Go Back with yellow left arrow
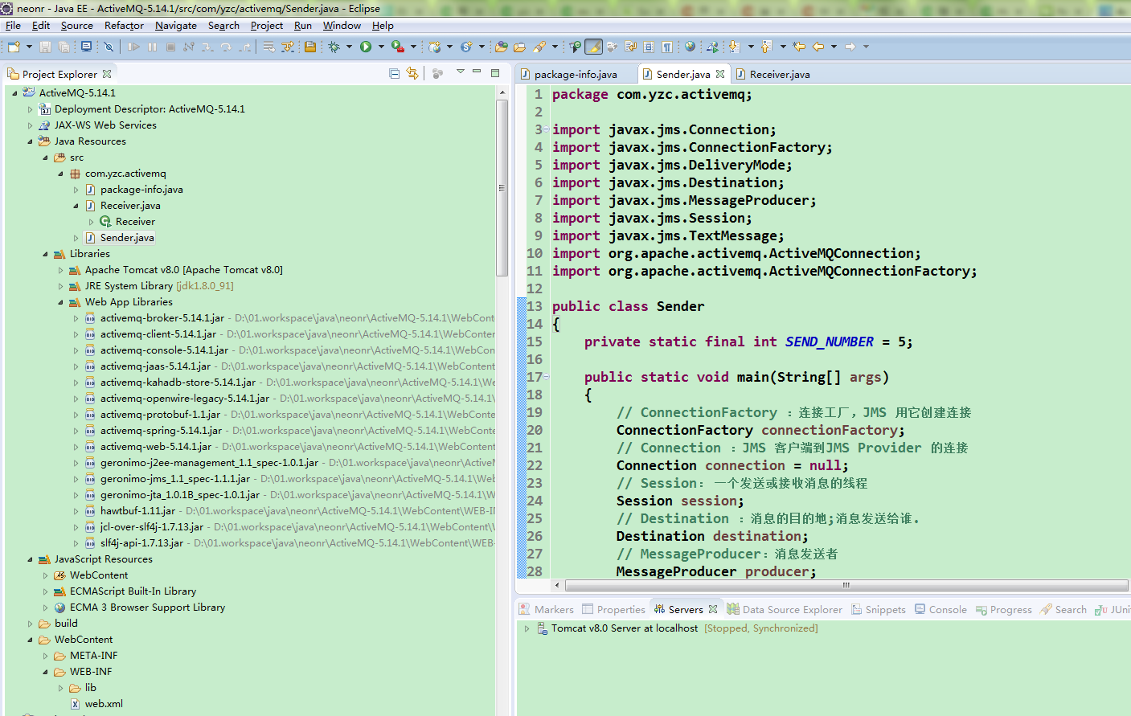This screenshot has height=716, width=1131. click(x=818, y=47)
